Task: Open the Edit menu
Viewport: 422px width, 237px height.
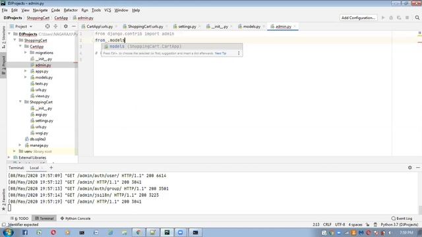Action: [x=15, y=11]
